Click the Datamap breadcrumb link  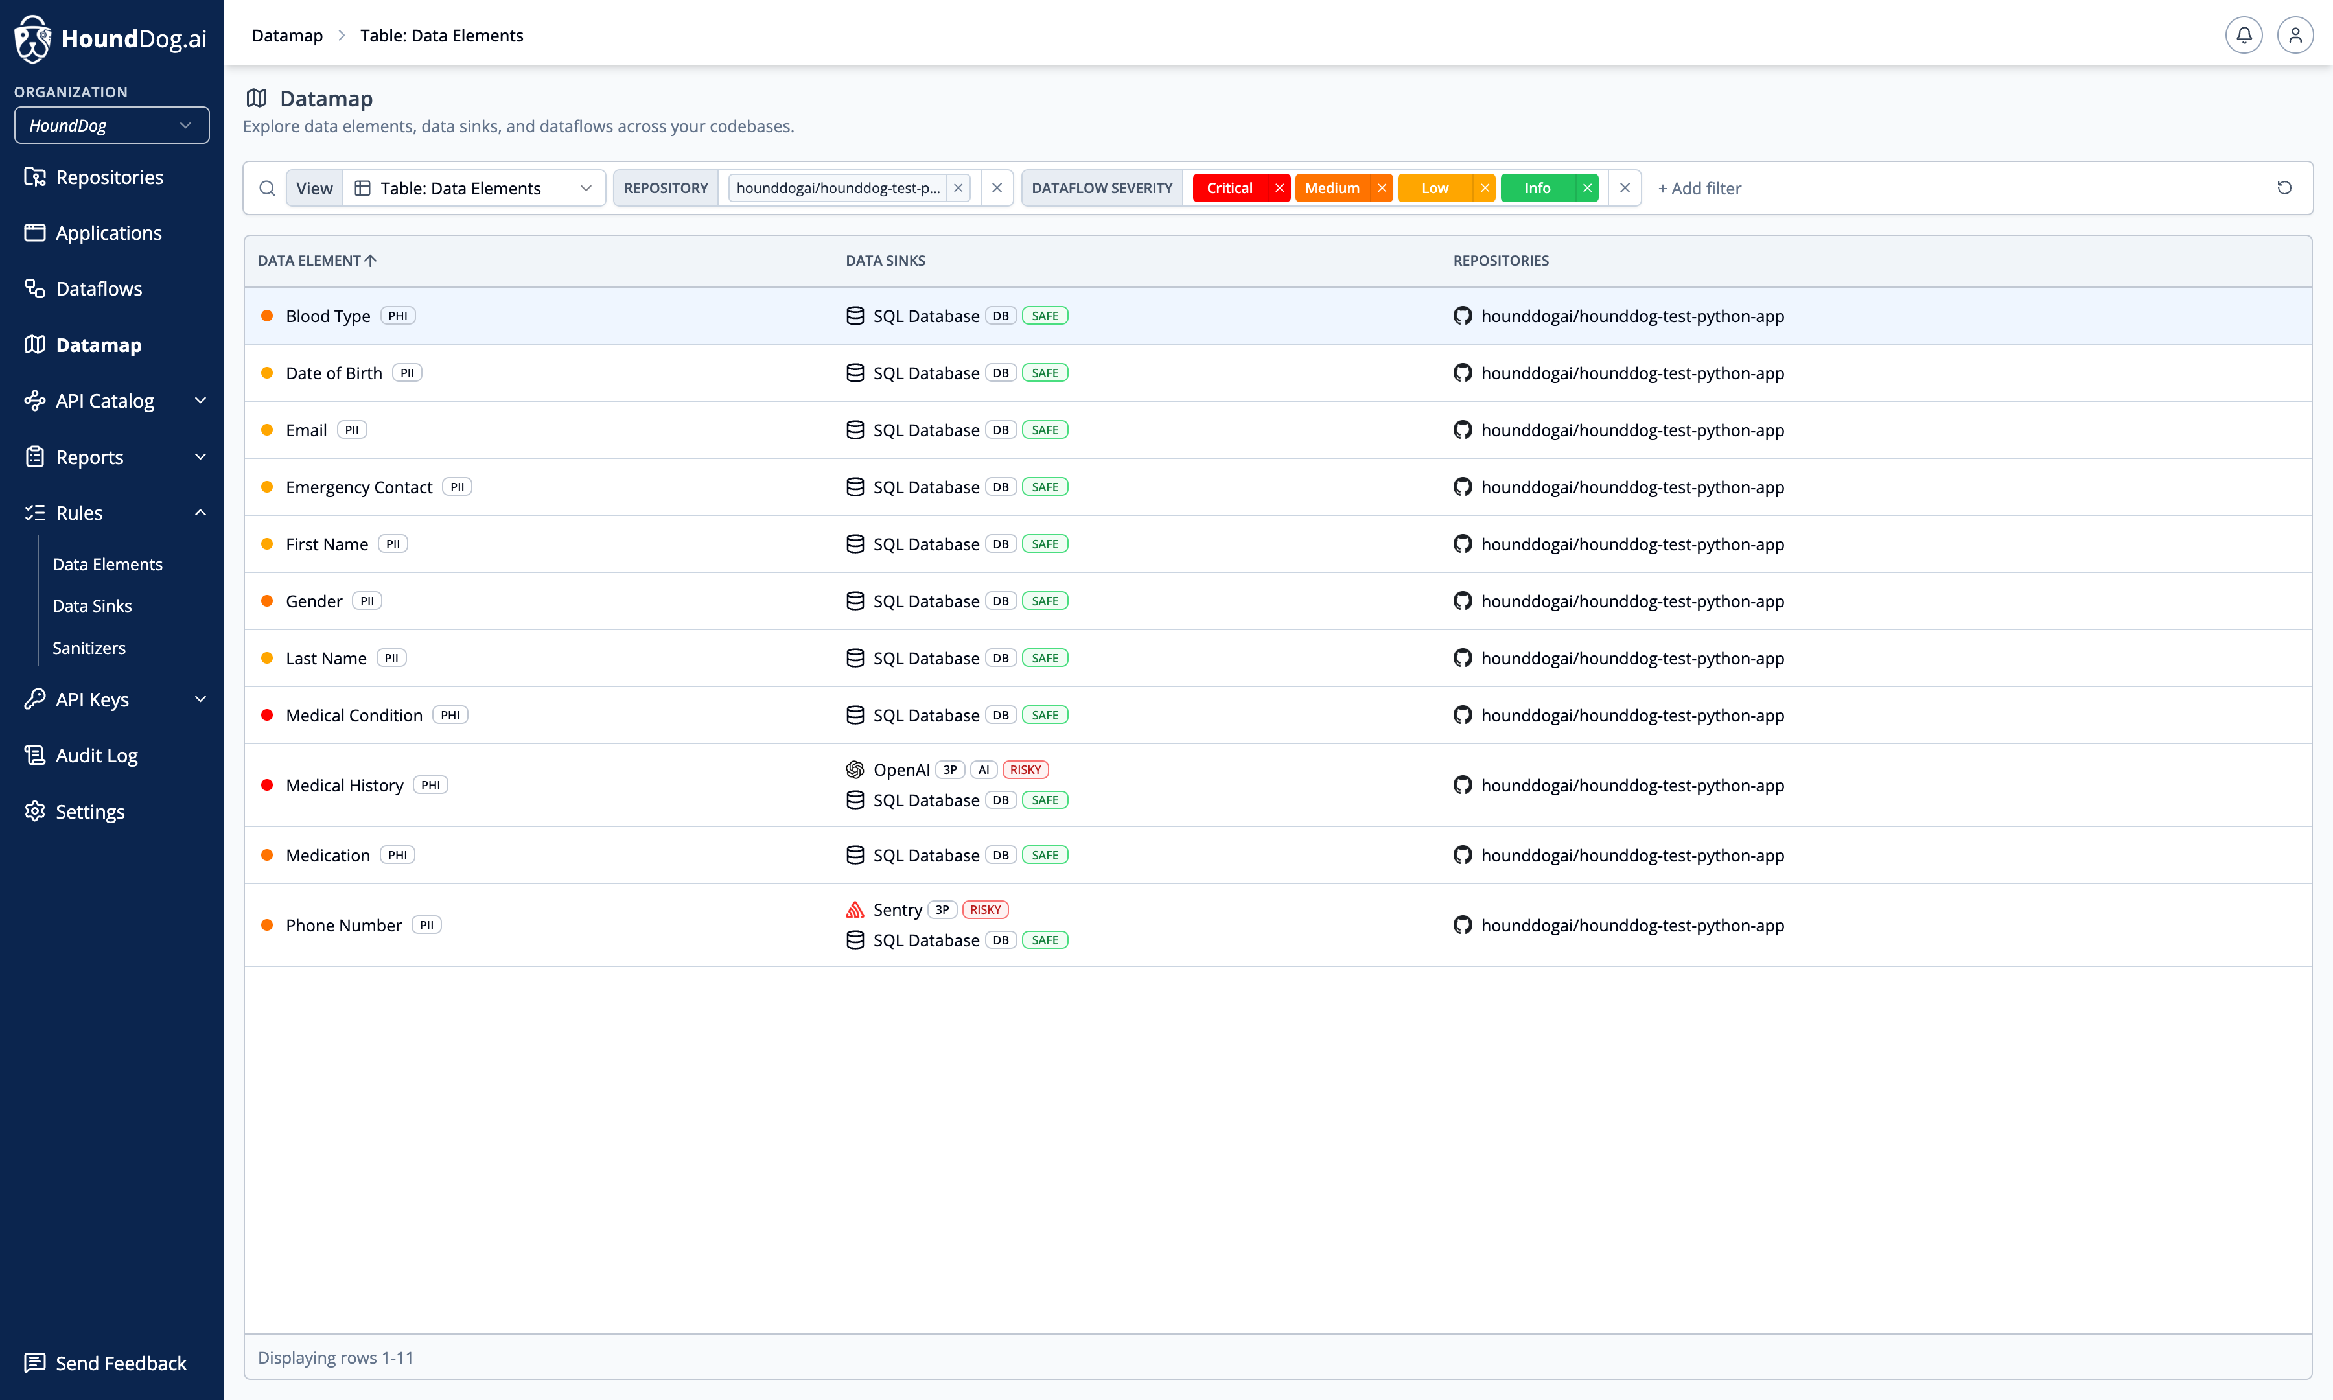[x=286, y=35]
